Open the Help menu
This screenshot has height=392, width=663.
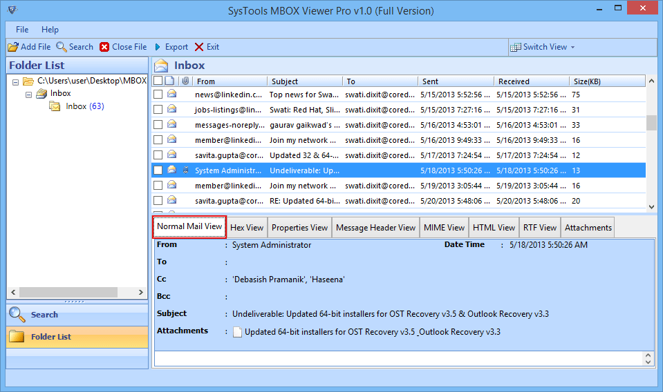50,30
